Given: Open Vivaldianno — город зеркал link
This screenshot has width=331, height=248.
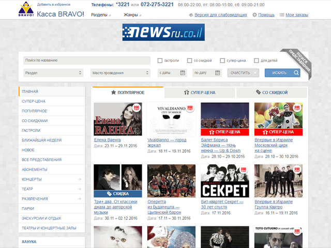Looking at the screenshot, I should click(x=167, y=143).
